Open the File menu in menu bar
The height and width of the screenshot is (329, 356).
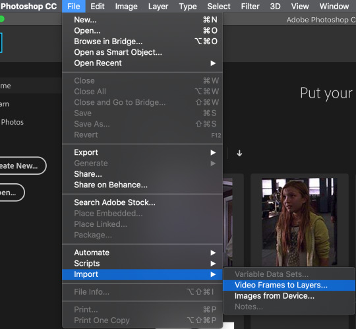pyautogui.click(x=74, y=7)
